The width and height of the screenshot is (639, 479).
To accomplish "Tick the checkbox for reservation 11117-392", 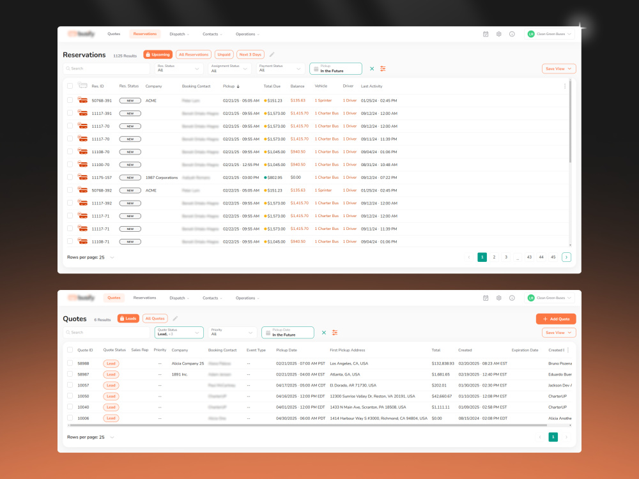I will pos(70,203).
